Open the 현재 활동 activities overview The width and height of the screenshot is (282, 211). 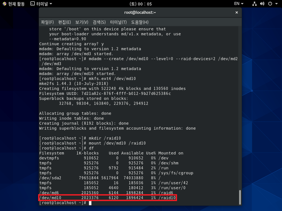14,4
